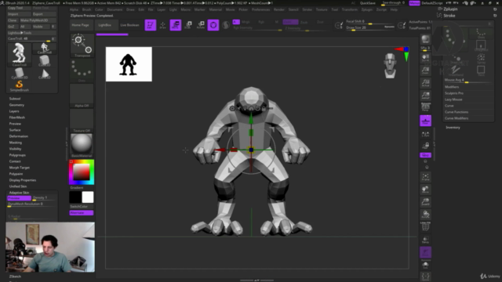Image resolution: width=502 pixels, height=282 pixels.
Task: Open the Transform menu
Action: 349,9
